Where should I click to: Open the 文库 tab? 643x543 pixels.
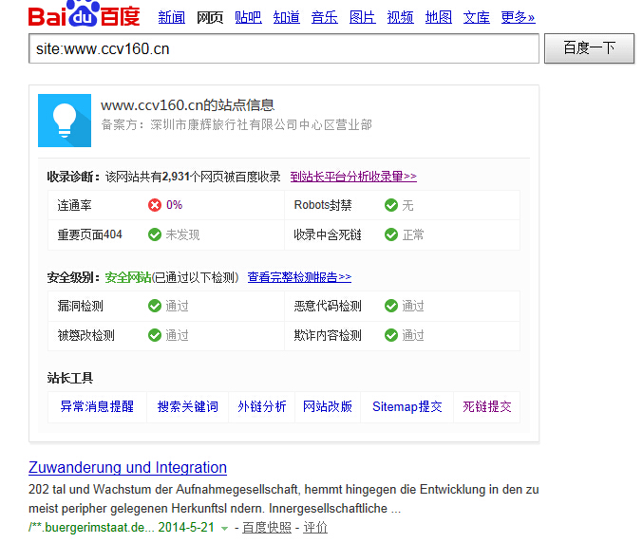[477, 18]
